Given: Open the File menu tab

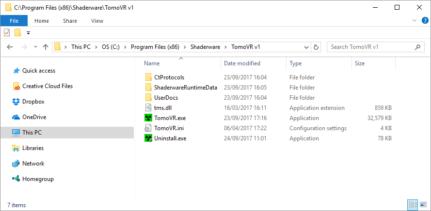Looking at the screenshot, I should pyautogui.click(x=14, y=21).
